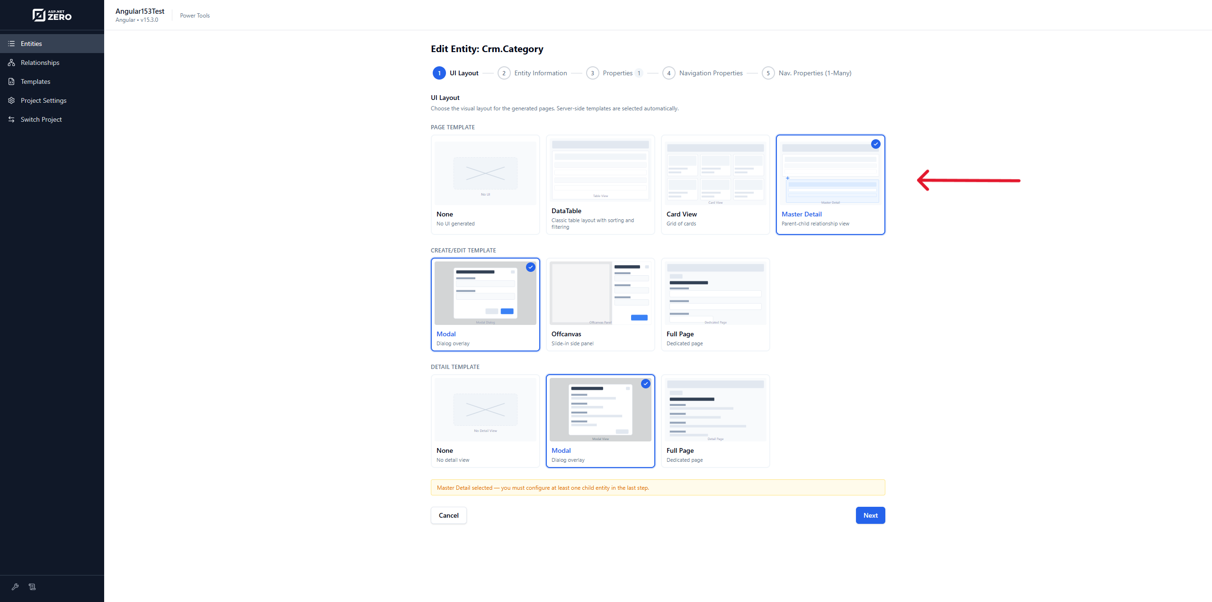
Task: Click the Properties count badge
Action: coord(639,73)
